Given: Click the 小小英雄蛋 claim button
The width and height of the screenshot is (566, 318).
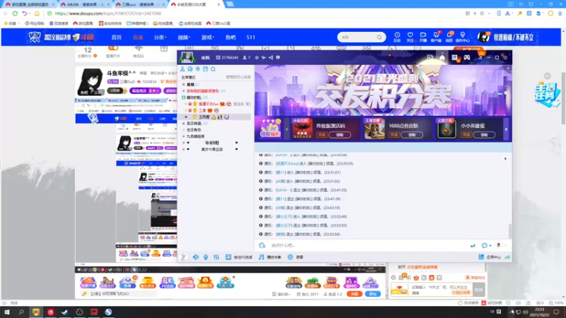Looking at the screenshot, I should [x=484, y=135].
